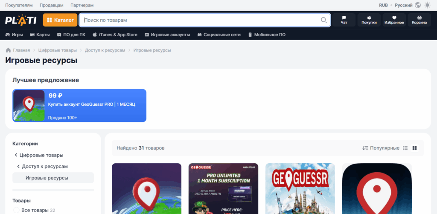Image resolution: width=437 pixels, height=214 pixels.
Task: Open iTunes & App Store navigation item
Action: tap(115, 35)
